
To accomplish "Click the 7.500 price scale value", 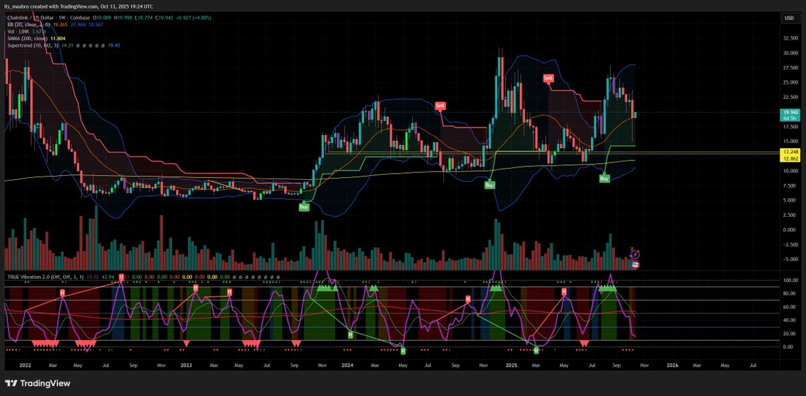I will 790,185.
